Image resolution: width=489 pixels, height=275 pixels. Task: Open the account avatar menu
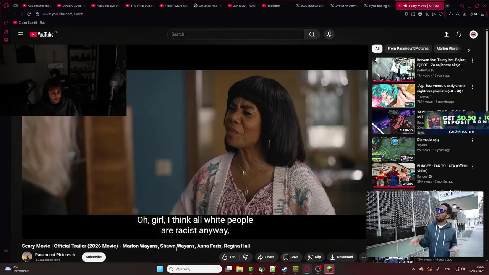point(473,34)
